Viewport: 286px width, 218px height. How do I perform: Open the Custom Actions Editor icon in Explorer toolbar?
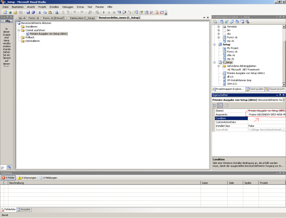pyautogui.click(x=242, y=22)
